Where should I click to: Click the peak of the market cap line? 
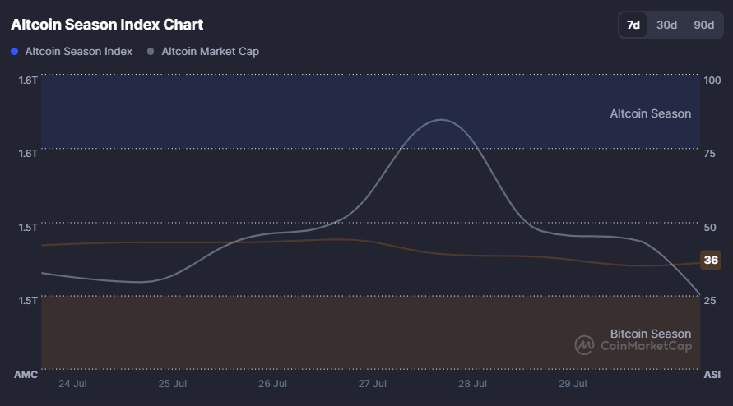click(442, 120)
